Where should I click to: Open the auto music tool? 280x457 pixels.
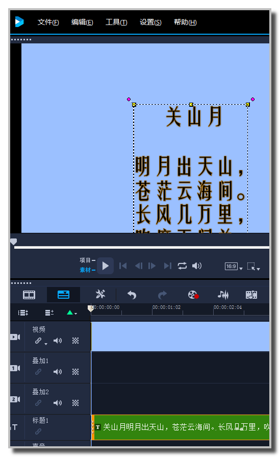251,295
